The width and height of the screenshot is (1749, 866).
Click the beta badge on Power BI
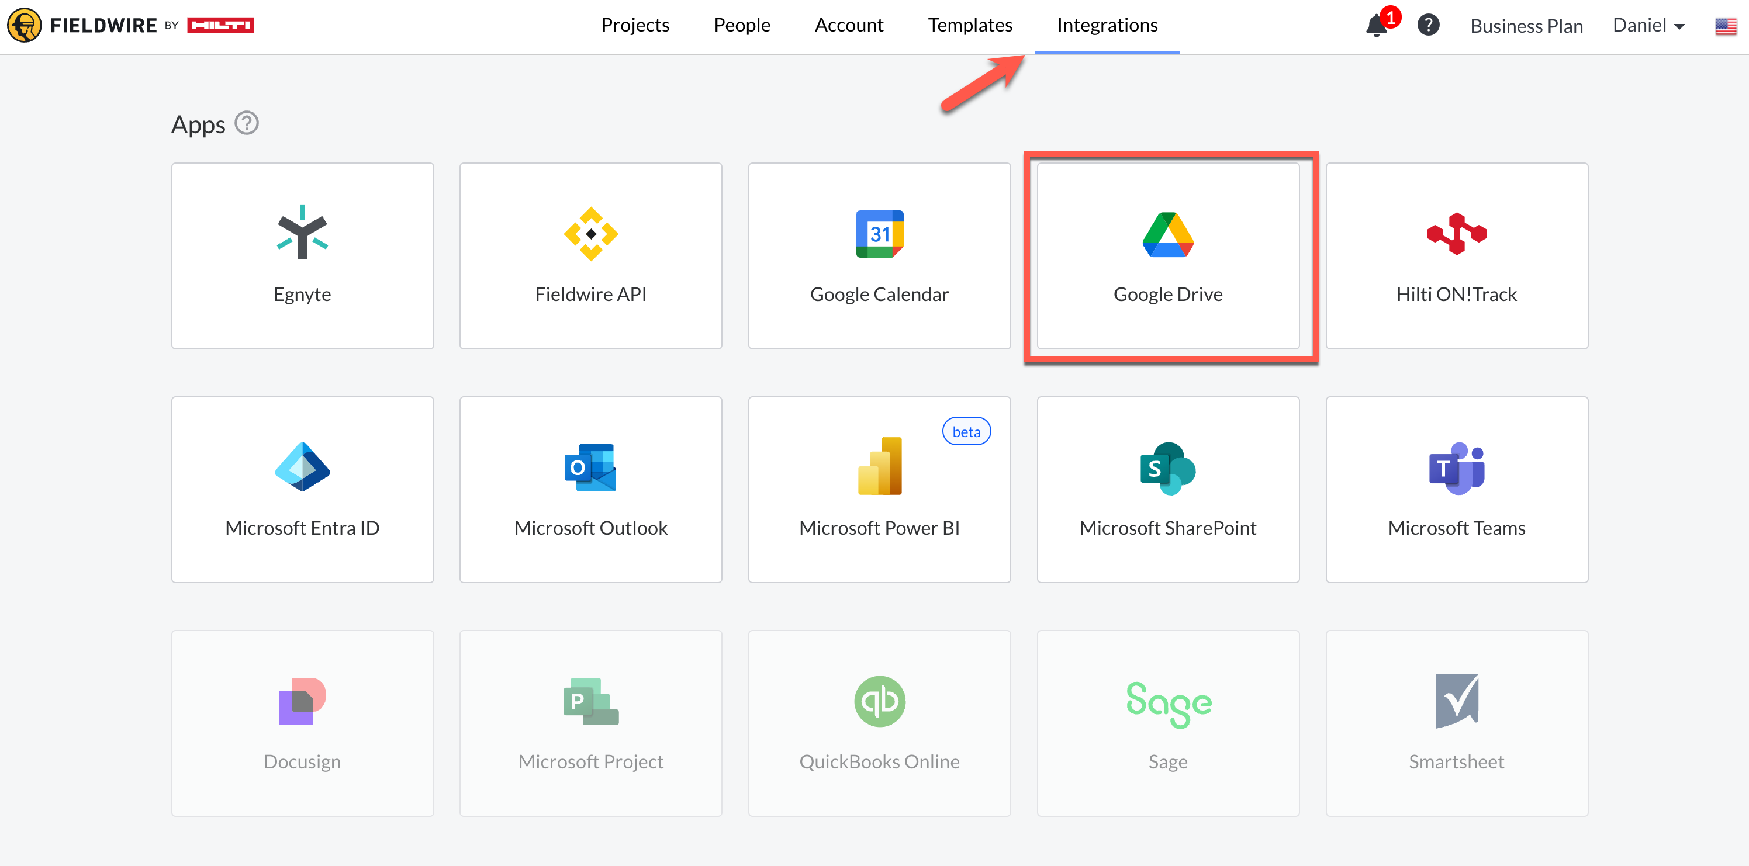pyautogui.click(x=966, y=432)
